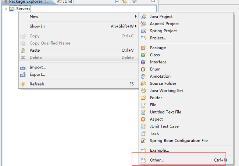Click the Enum icon
The height and width of the screenshot is (166, 239).
143,69
